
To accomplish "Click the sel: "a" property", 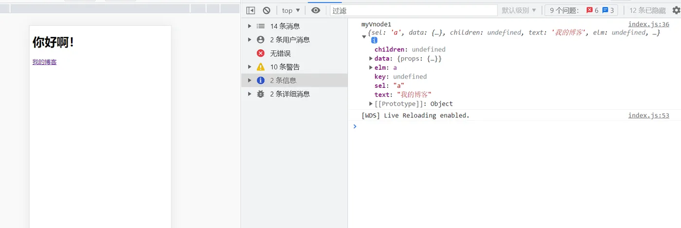I will pos(389,86).
